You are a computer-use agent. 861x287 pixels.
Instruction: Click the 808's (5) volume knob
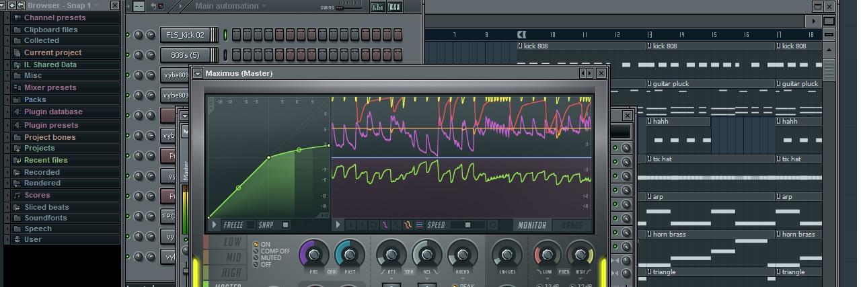(x=151, y=55)
